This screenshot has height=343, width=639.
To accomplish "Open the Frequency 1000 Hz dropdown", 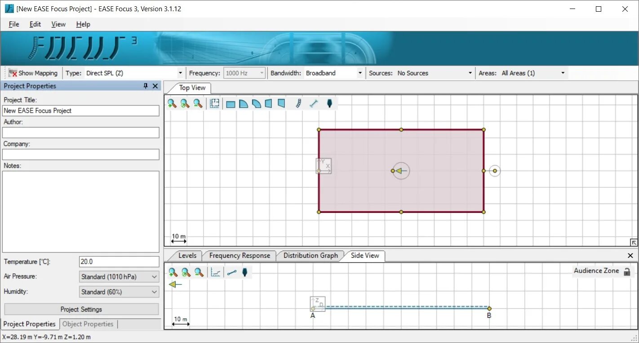I will click(245, 73).
